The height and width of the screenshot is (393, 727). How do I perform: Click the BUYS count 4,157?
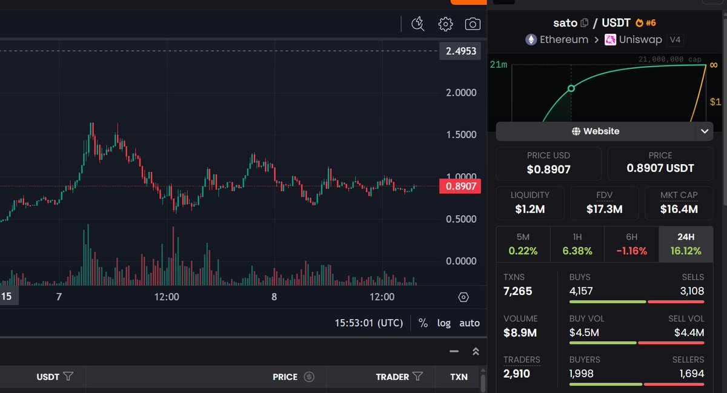(581, 291)
